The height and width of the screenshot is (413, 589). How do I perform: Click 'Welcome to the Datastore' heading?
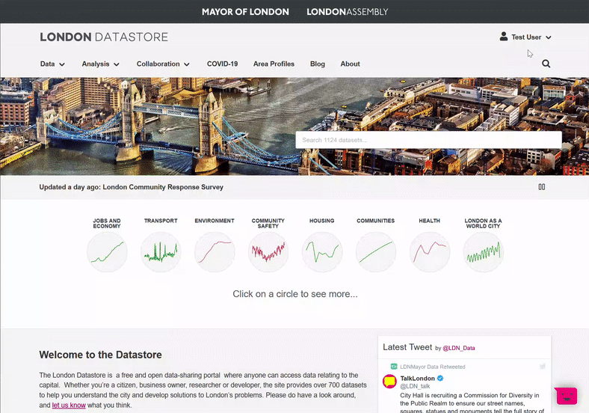point(100,355)
